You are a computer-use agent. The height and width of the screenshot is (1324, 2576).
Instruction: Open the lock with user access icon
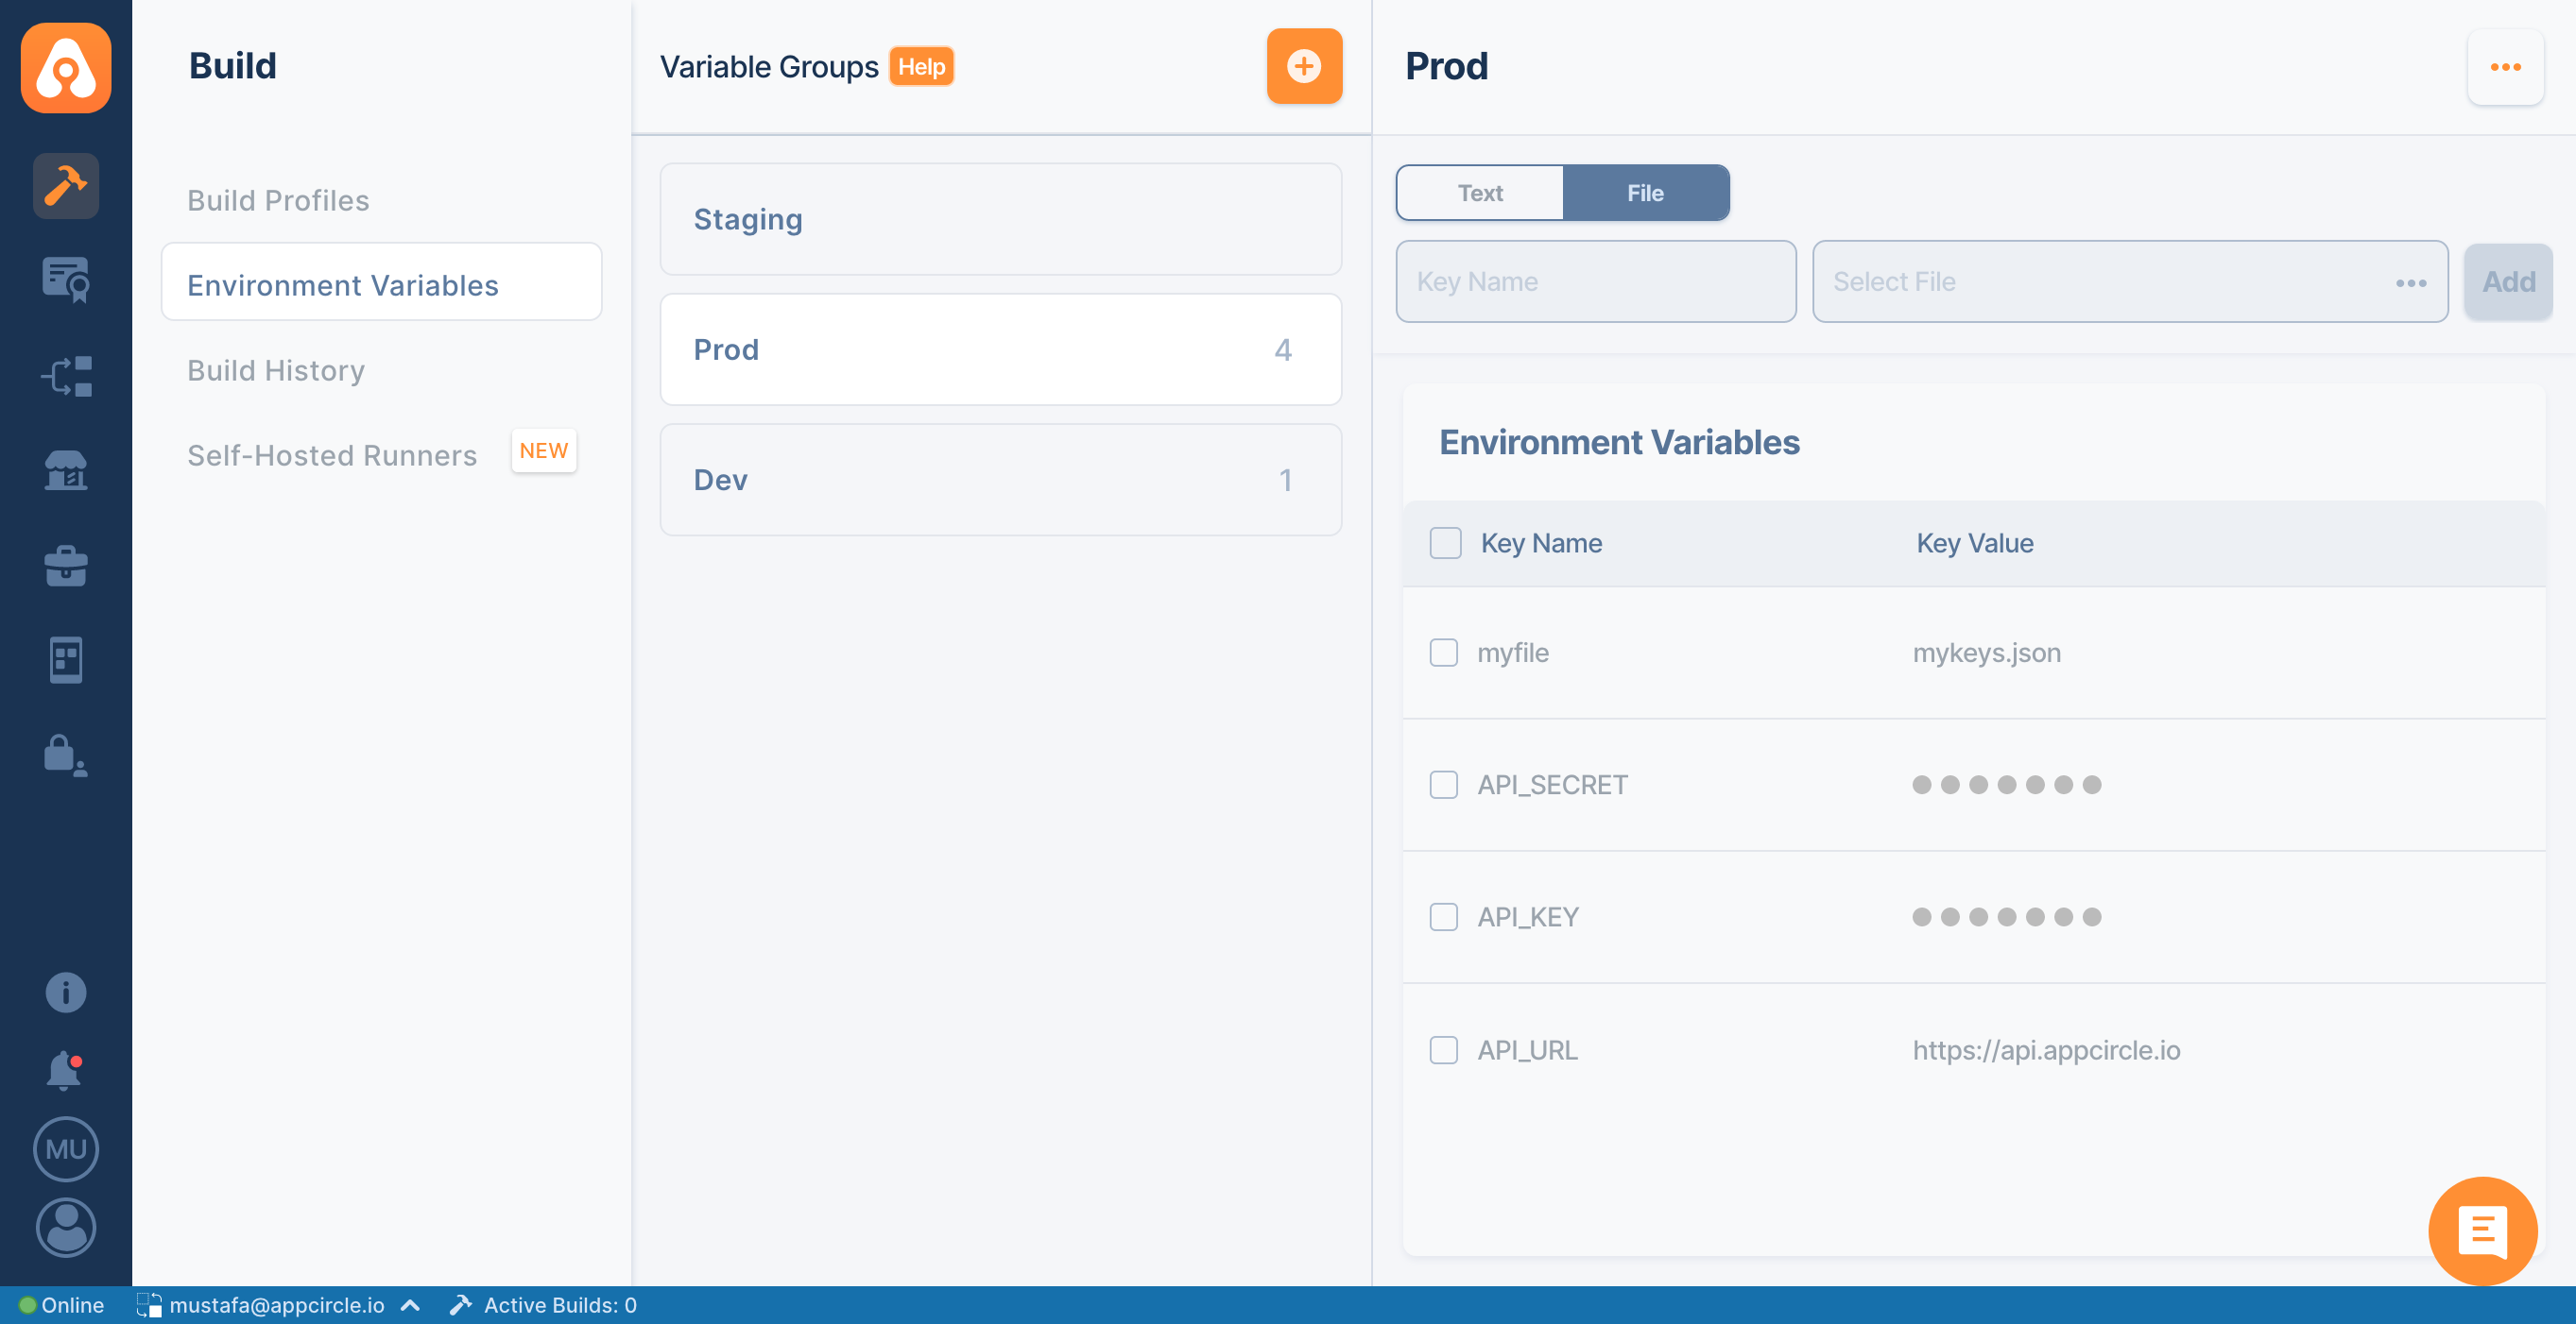[x=66, y=755]
